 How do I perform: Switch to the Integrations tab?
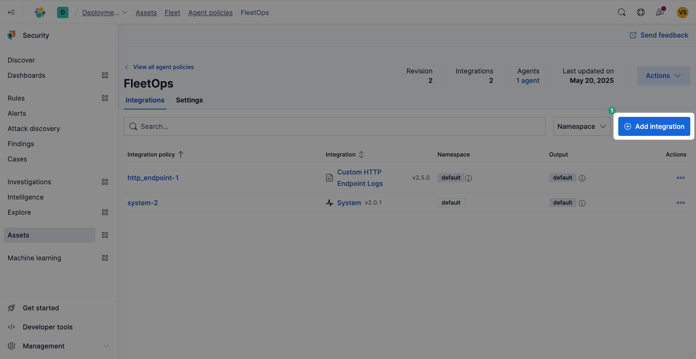coord(145,100)
